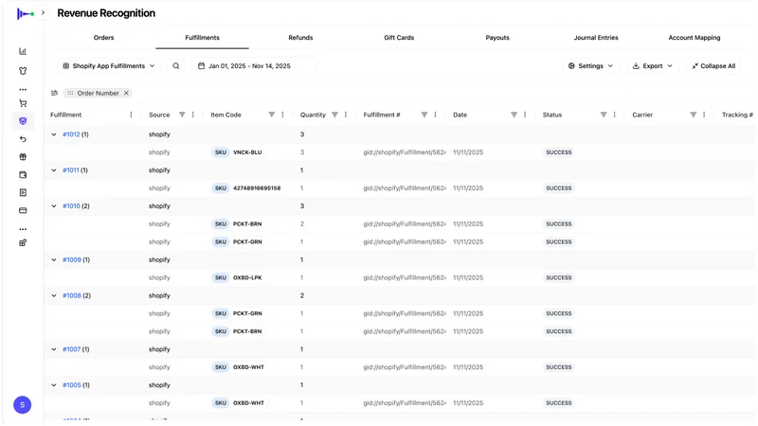Open order link #1010
Image resolution: width=758 pixels, height=426 pixels.
(71, 206)
